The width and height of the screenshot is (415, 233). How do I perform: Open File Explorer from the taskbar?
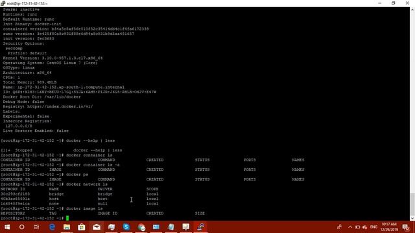click(67, 227)
